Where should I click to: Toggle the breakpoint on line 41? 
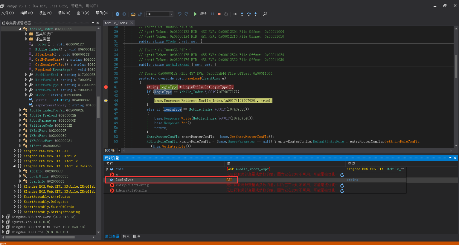(106, 87)
